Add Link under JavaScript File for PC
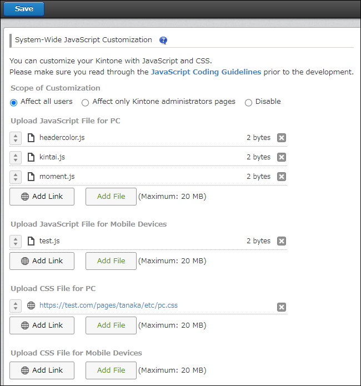Image resolution: width=361 pixels, height=386 pixels. (42, 197)
